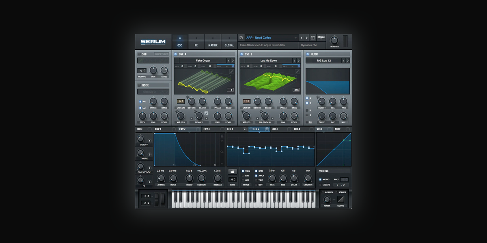Select previous filter type
487x243 pixels.
click(x=343, y=61)
